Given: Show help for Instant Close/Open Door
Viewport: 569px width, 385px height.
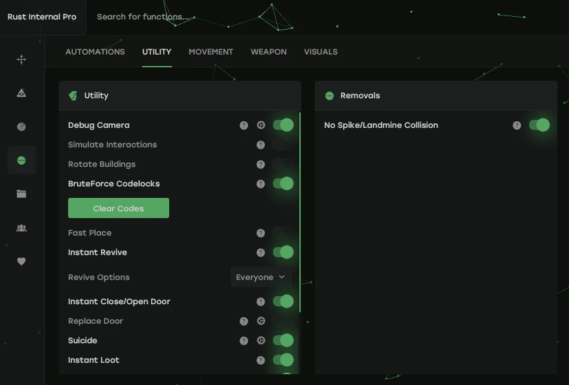Looking at the screenshot, I should point(260,302).
